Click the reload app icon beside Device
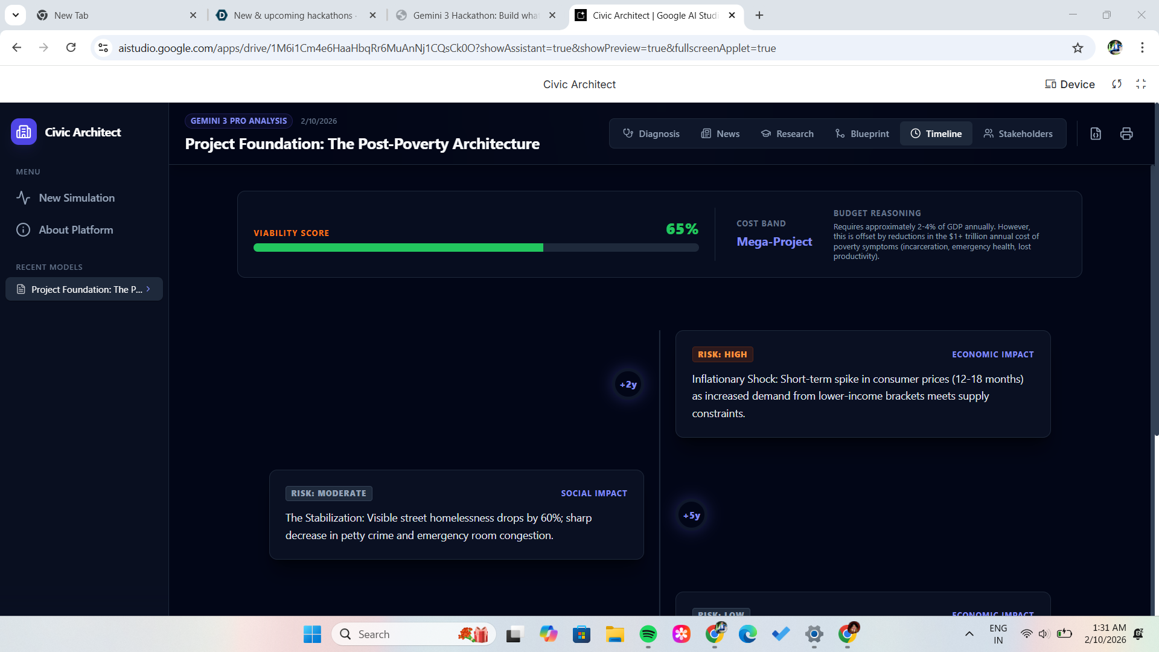Image resolution: width=1159 pixels, height=652 pixels. point(1117,84)
